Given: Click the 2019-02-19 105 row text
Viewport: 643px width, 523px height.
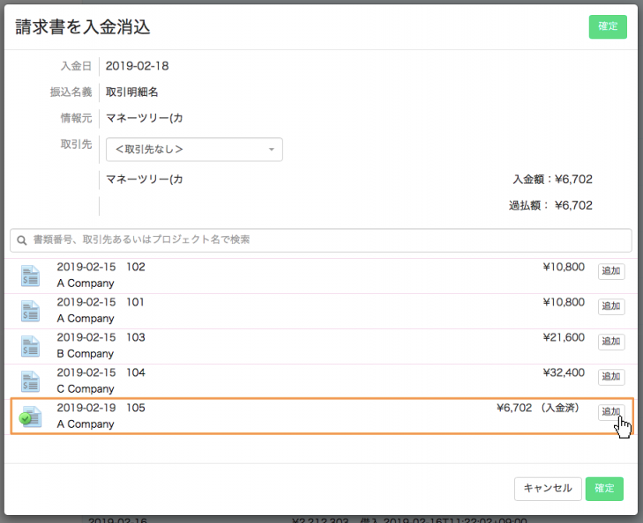Looking at the screenshot, I should pos(101,408).
